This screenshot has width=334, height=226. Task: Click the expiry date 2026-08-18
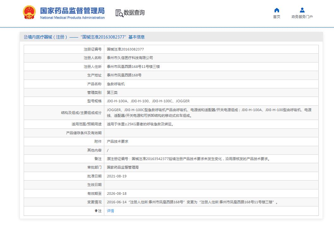click(x=117, y=193)
